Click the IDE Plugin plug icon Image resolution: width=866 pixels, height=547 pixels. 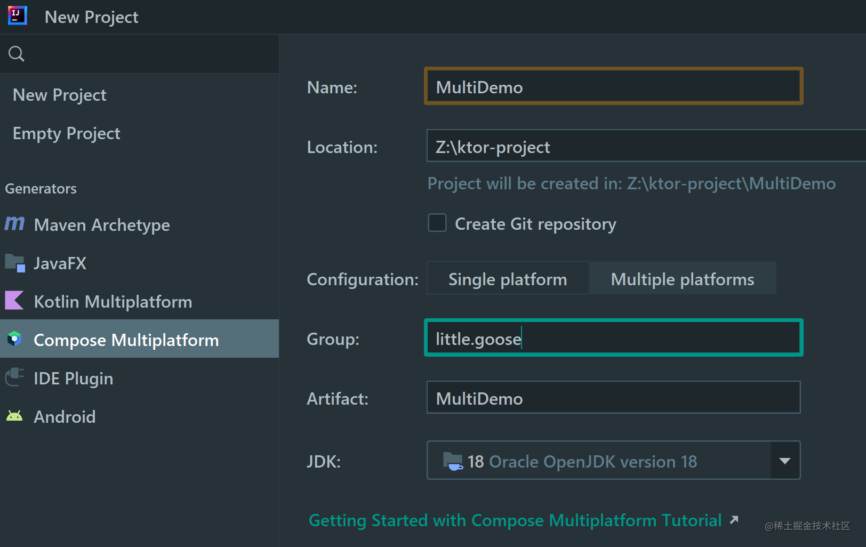click(15, 377)
